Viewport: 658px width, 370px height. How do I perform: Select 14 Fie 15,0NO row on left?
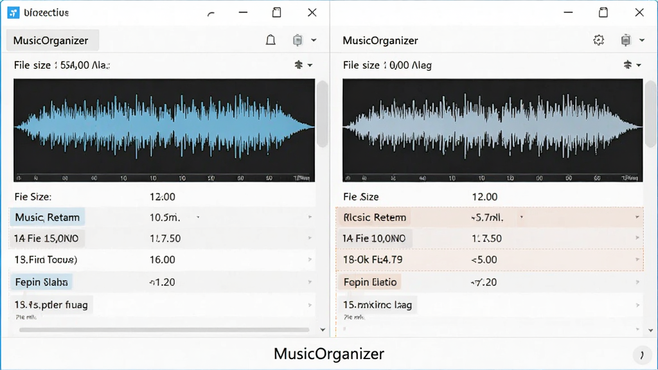pyautogui.click(x=162, y=238)
